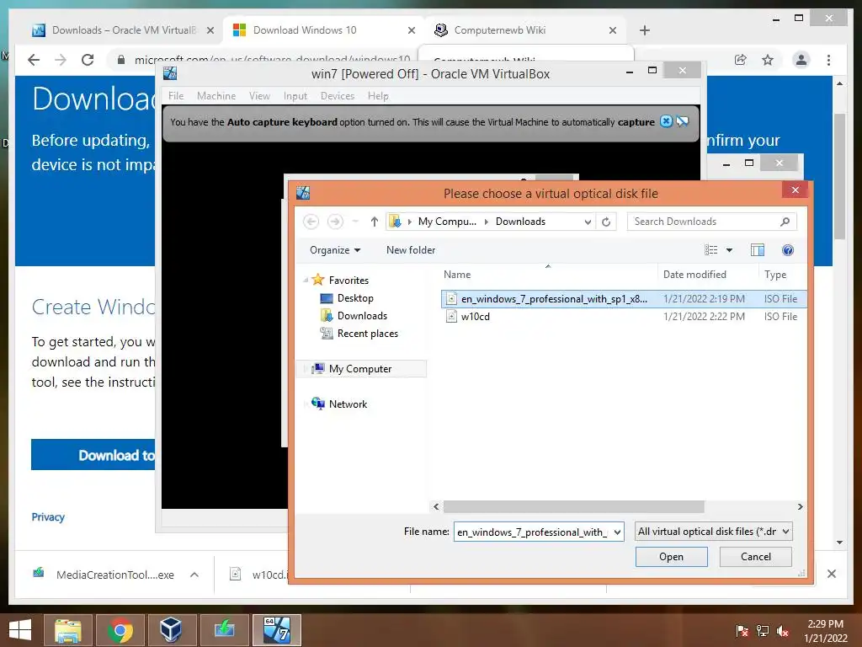Screen dimensions: 862x647
Task: Open File Explorer from taskbar
Action: coord(67,630)
